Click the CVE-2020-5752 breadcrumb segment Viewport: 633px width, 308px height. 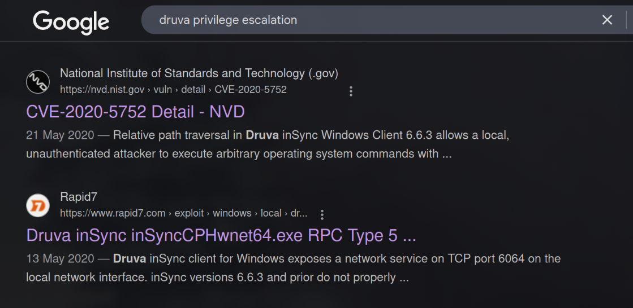pos(251,90)
